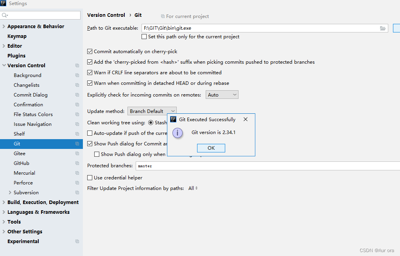Screen dimensions: 400x256
Task: Click project-level icon beside Shelf row
Action: point(77,134)
